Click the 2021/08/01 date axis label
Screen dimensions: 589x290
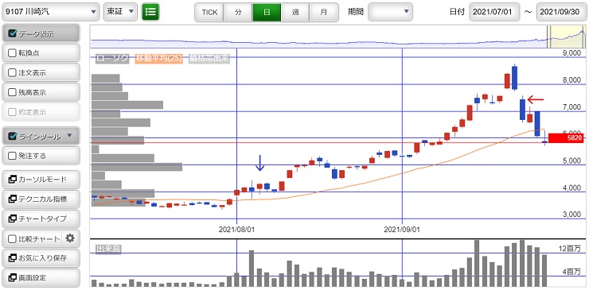pyautogui.click(x=236, y=230)
